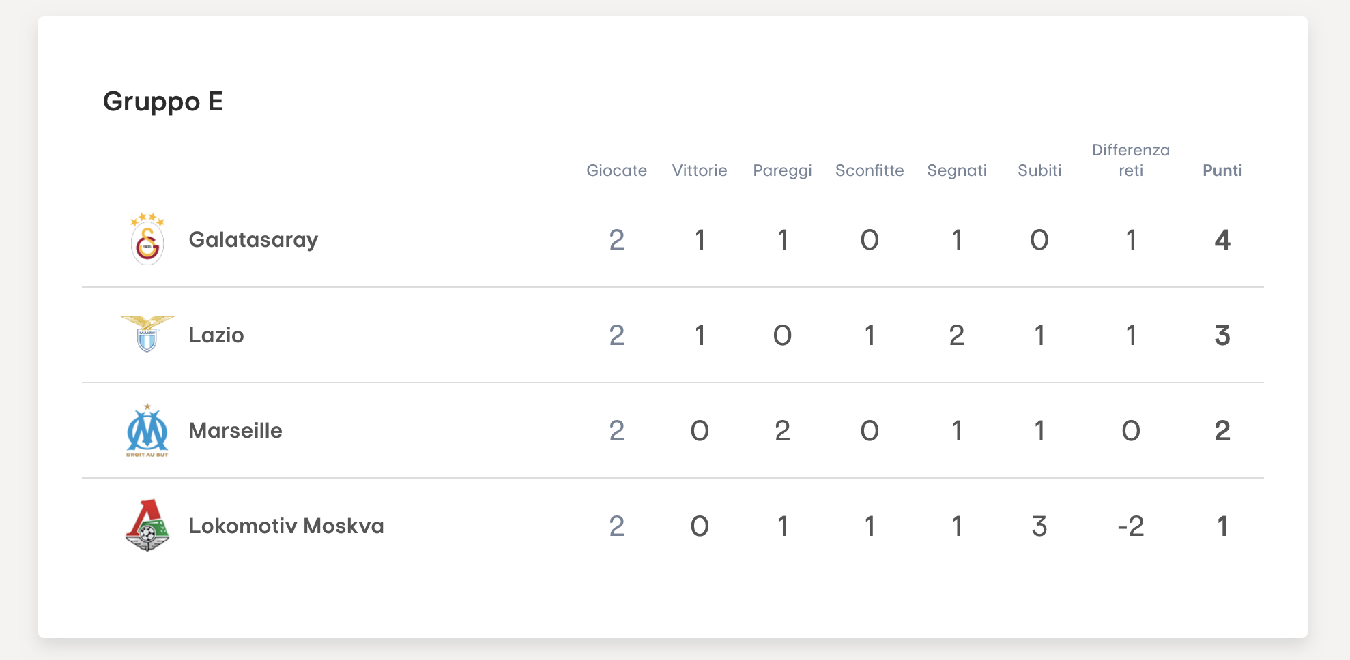1350x660 pixels.
Task: Click Lazio's points value 3
Action: pyautogui.click(x=1222, y=335)
